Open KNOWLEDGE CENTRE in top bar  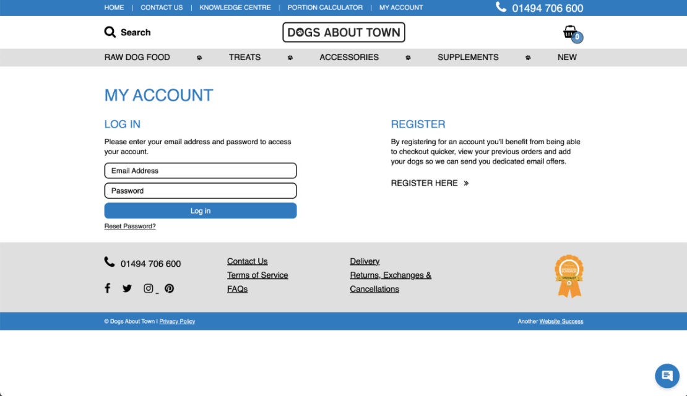coord(235,7)
